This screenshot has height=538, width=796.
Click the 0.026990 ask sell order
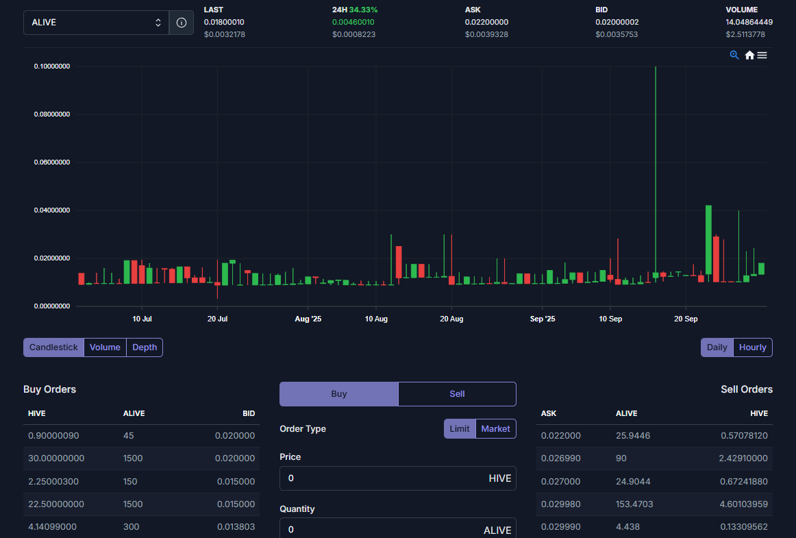(654, 458)
